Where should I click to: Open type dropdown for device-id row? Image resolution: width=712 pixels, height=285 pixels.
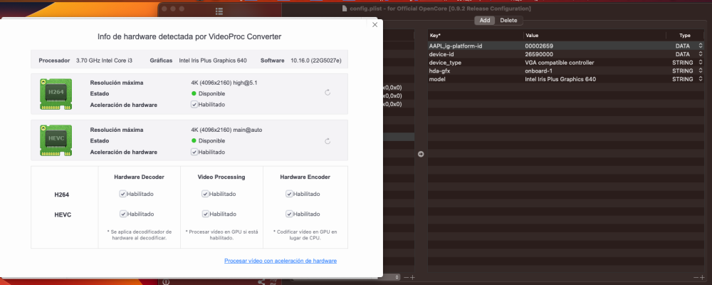pos(701,54)
